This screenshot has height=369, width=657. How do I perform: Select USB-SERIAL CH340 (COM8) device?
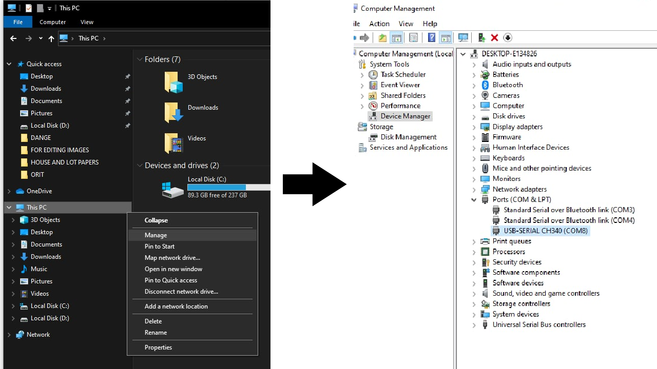tap(545, 231)
